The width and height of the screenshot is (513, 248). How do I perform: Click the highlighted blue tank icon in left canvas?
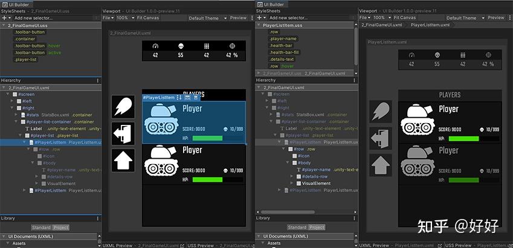(x=161, y=119)
